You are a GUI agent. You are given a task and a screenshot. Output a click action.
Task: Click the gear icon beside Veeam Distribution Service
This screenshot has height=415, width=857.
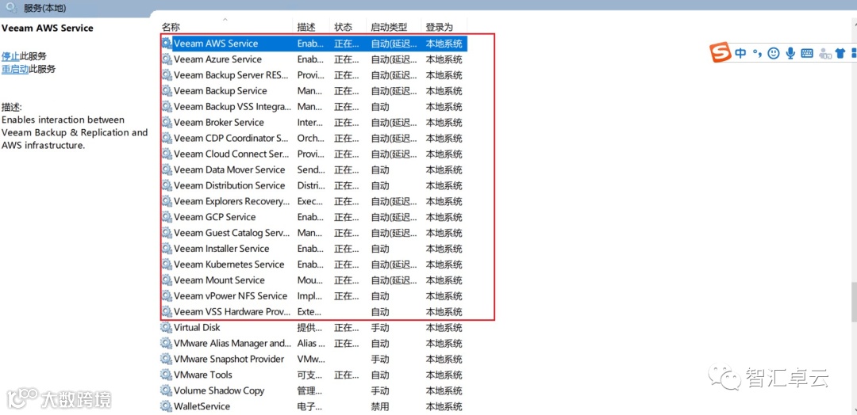(x=166, y=185)
